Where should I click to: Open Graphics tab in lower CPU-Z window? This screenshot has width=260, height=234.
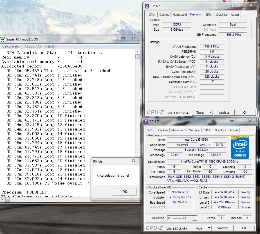tap(221, 130)
